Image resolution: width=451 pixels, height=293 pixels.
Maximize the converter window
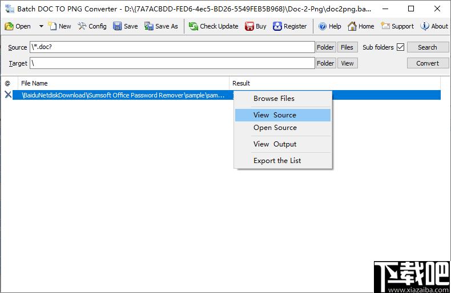coord(411,9)
